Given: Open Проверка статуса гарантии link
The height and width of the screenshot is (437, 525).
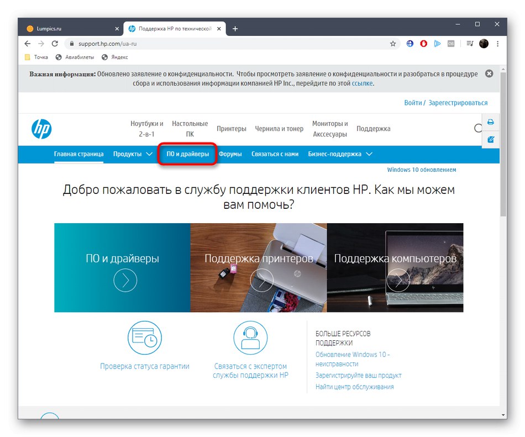Looking at the screenshot, I should coord(145,366).
